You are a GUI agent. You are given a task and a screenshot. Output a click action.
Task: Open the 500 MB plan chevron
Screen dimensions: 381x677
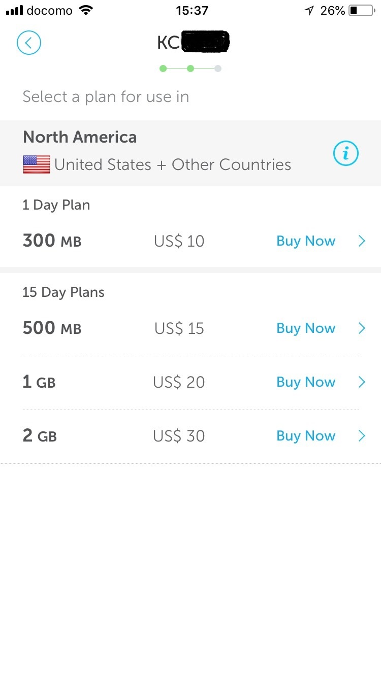click(x=362, y=328)
